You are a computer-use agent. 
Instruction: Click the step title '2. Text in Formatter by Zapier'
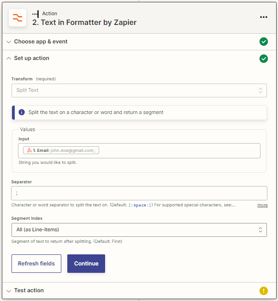coord(84,22)
